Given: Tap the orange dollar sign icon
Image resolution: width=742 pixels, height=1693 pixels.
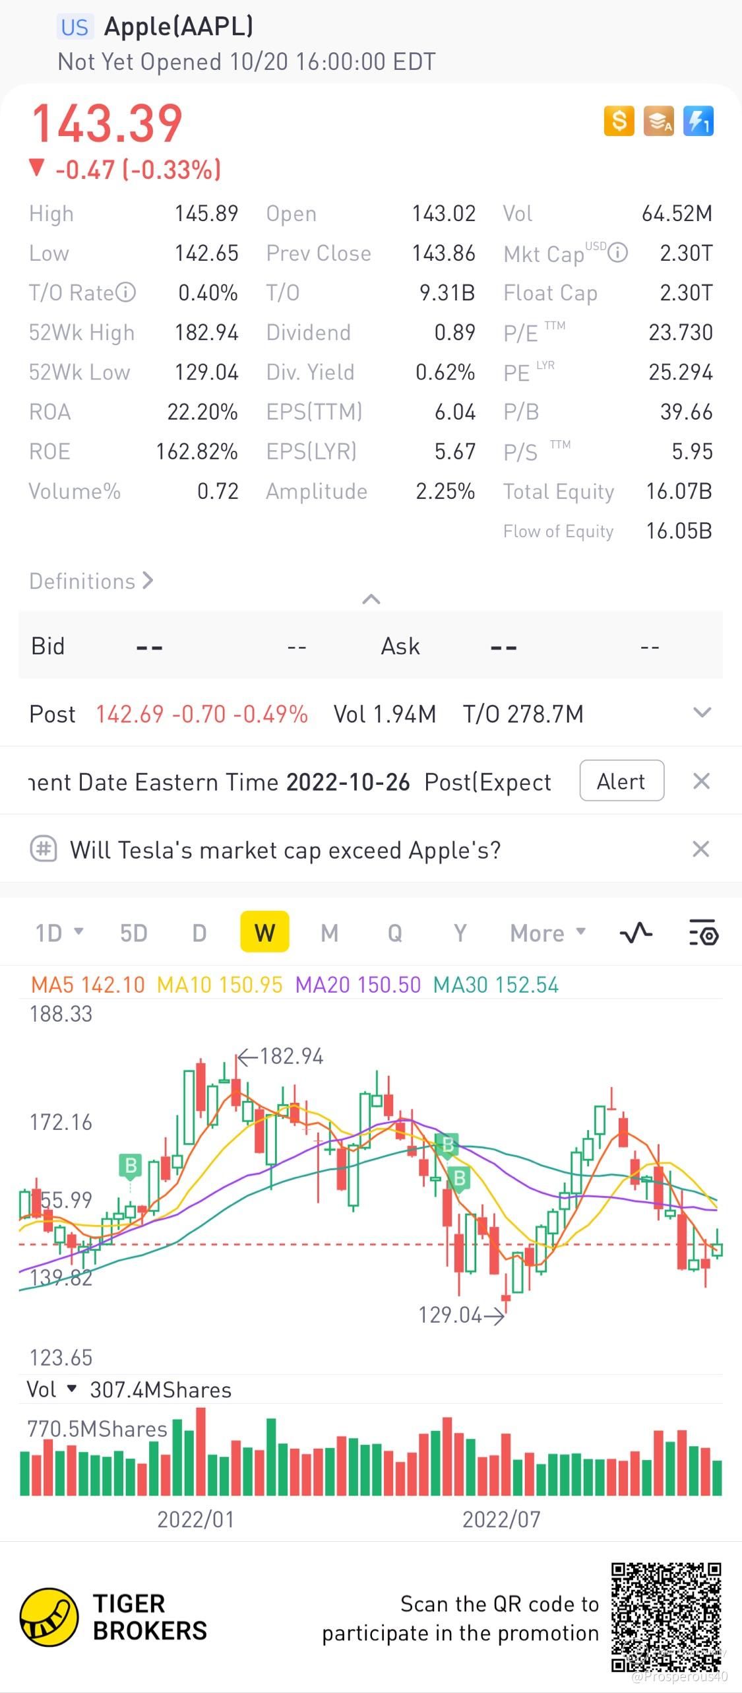Looking at the screenshot, I should pyautogui.click(x=619, y=121).
